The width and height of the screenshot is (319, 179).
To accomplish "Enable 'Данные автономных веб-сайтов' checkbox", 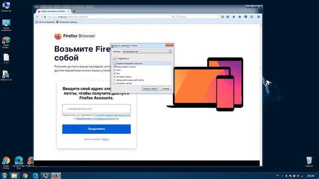I will point(115,80).
